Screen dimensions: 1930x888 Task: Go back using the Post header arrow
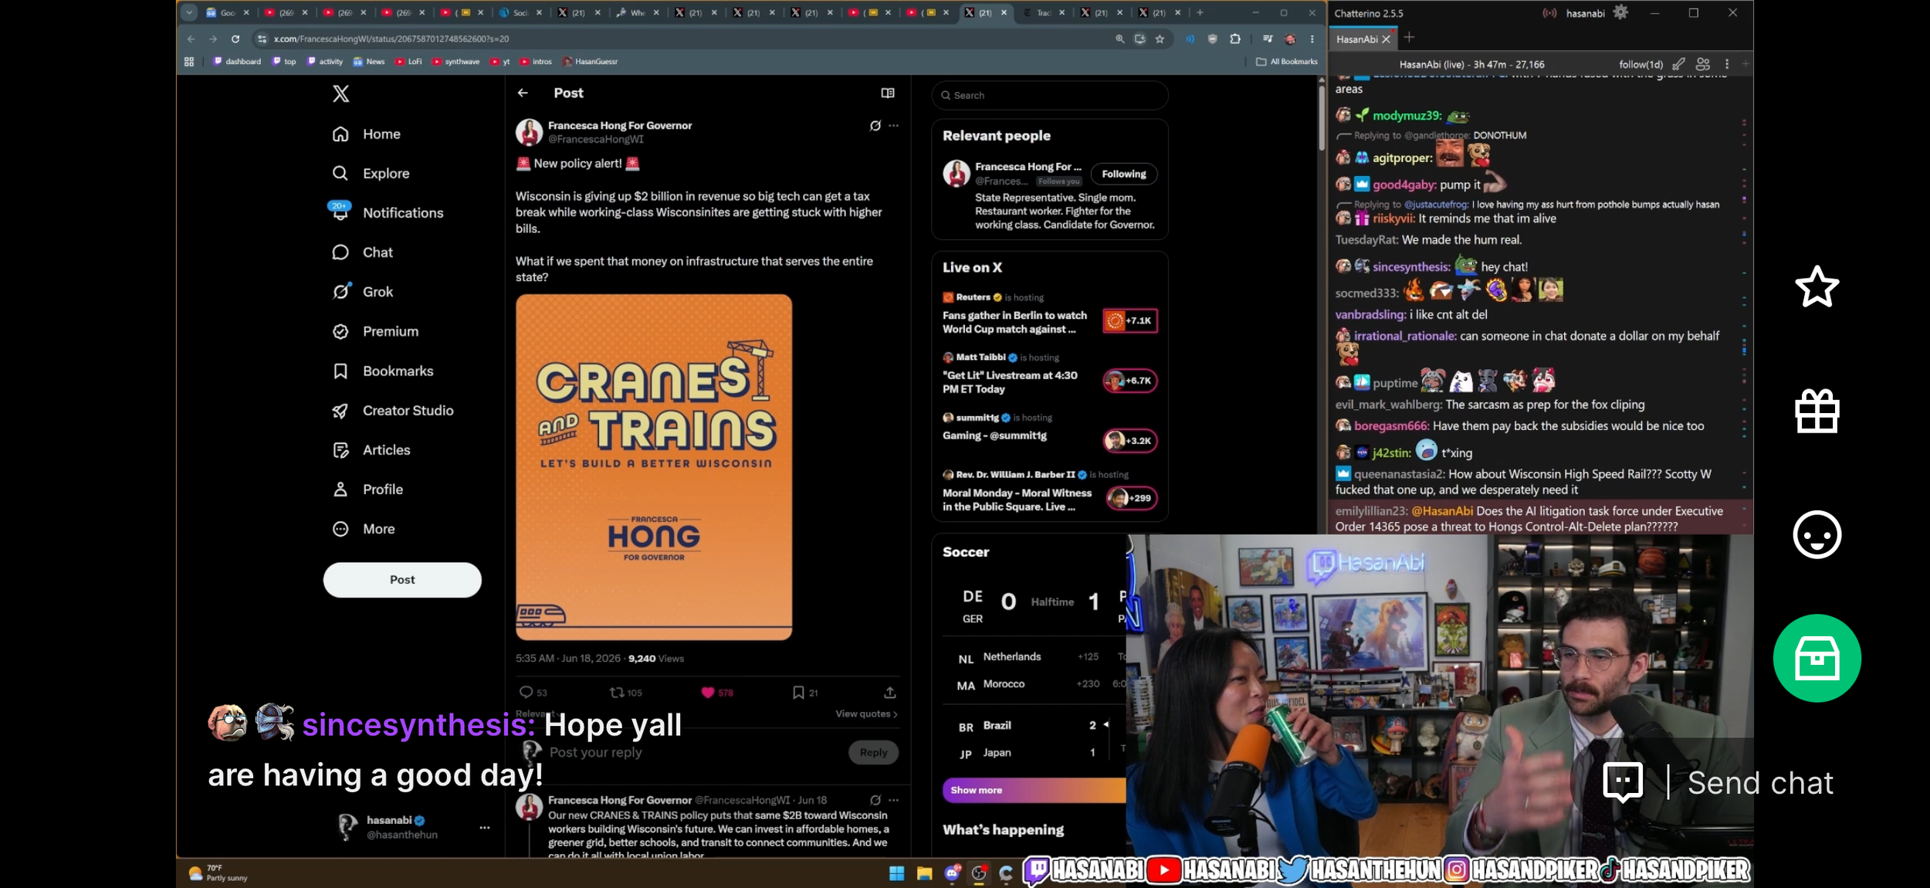coord(523,93)
